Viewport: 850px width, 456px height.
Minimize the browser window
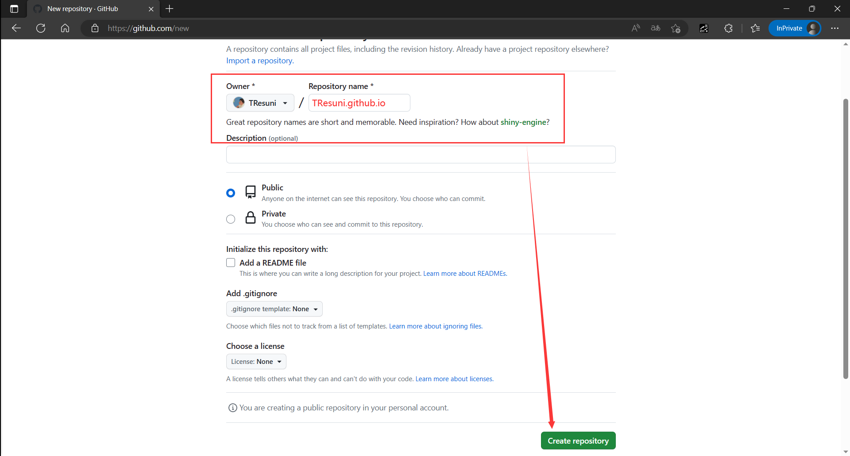pyautogui.click(x=787, y=9)
